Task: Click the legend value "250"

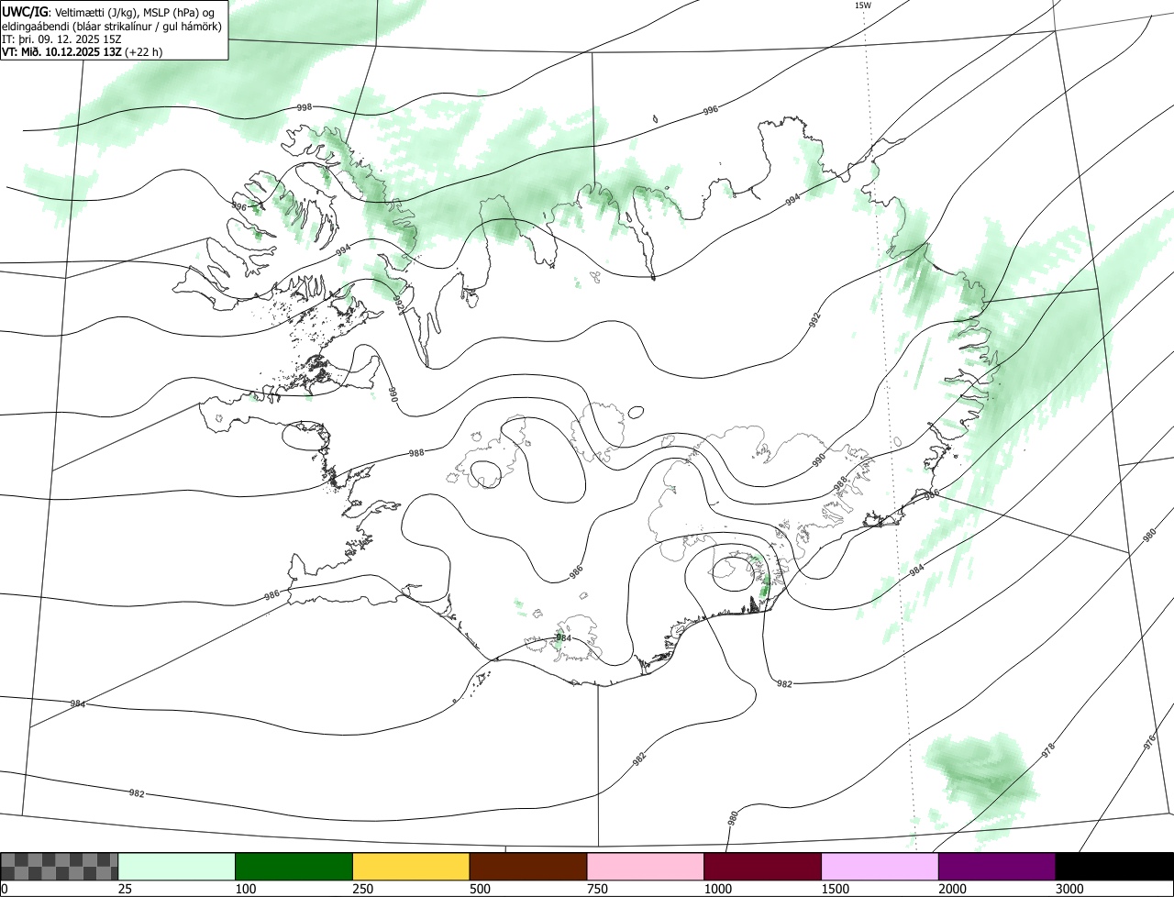Action: pos(362,890)
